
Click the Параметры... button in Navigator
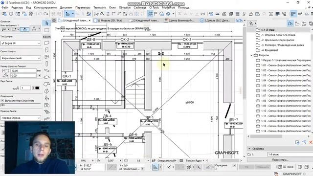(x=280, y=160)
